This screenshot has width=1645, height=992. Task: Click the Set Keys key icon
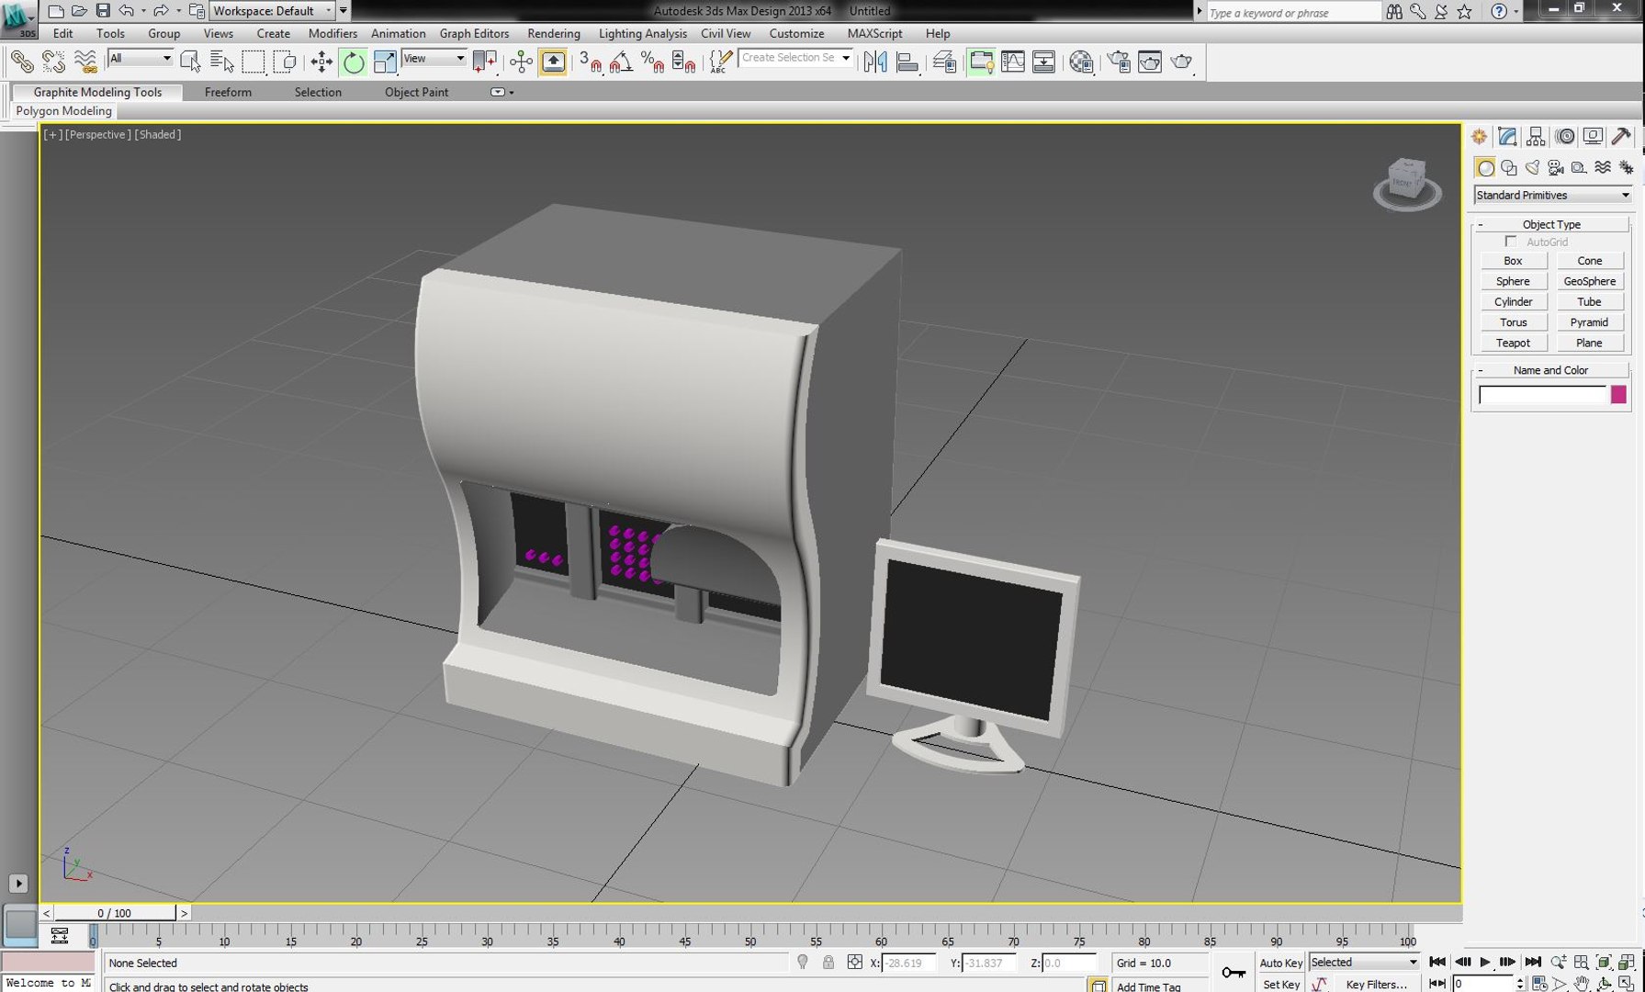click(1234, 972)
